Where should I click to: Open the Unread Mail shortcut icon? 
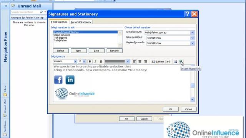point(5,116)
